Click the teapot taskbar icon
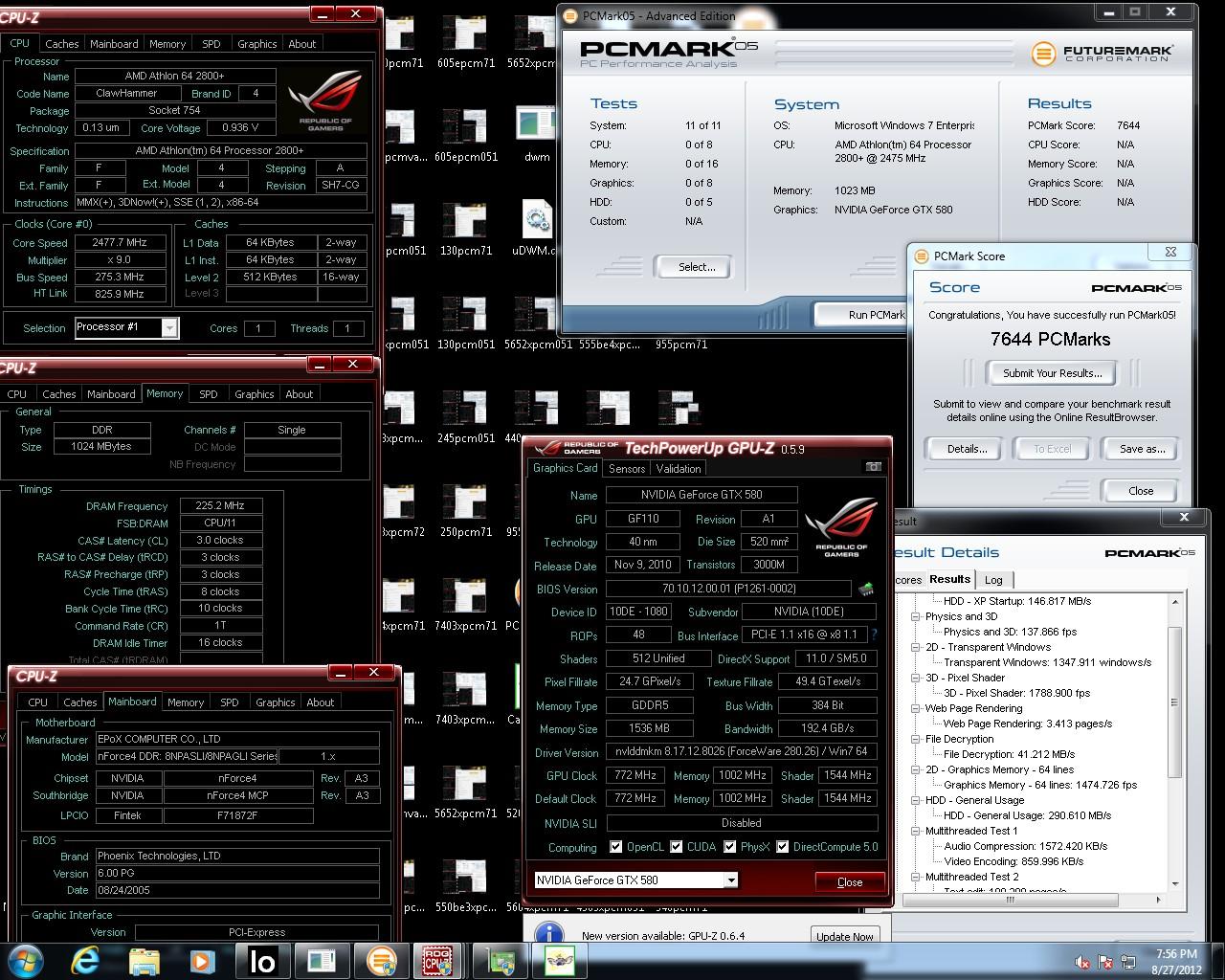The height and width of the screenshot is (980, 1225). 559,960
